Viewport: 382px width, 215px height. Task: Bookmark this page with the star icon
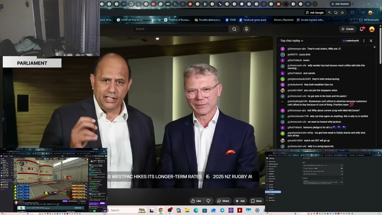point(342,13)
